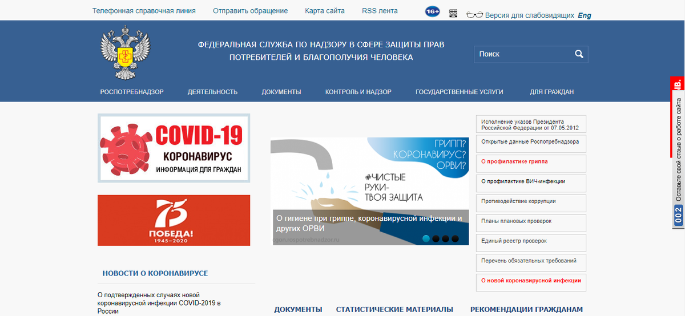Open the РОСПОТРЕБНАДЗОР menu

point(132,92)
